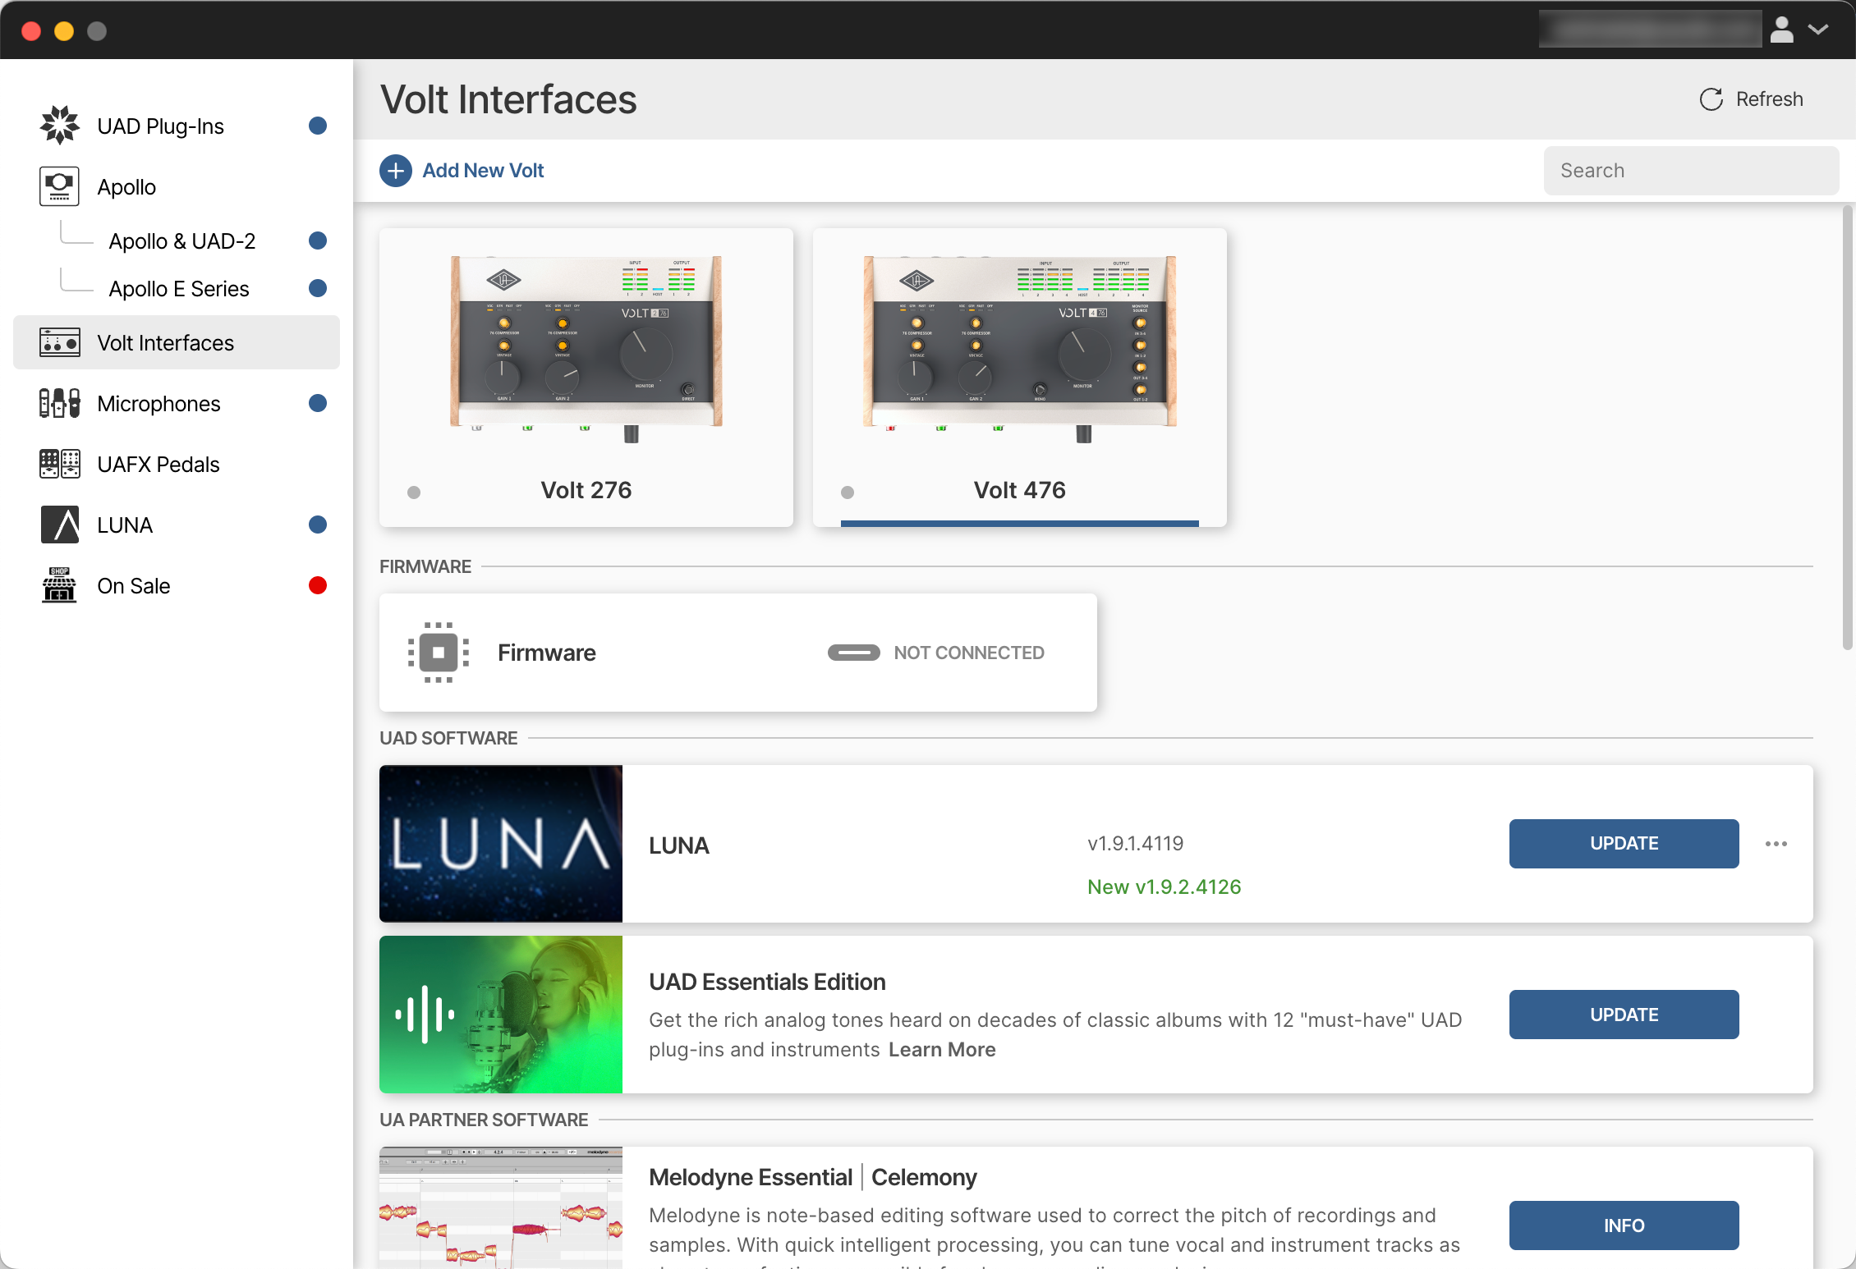Click the LUNA logo icon in sidebar
Image resolution: width=1856 pixels, height=1269 pixels.
[x=59, y=525]
